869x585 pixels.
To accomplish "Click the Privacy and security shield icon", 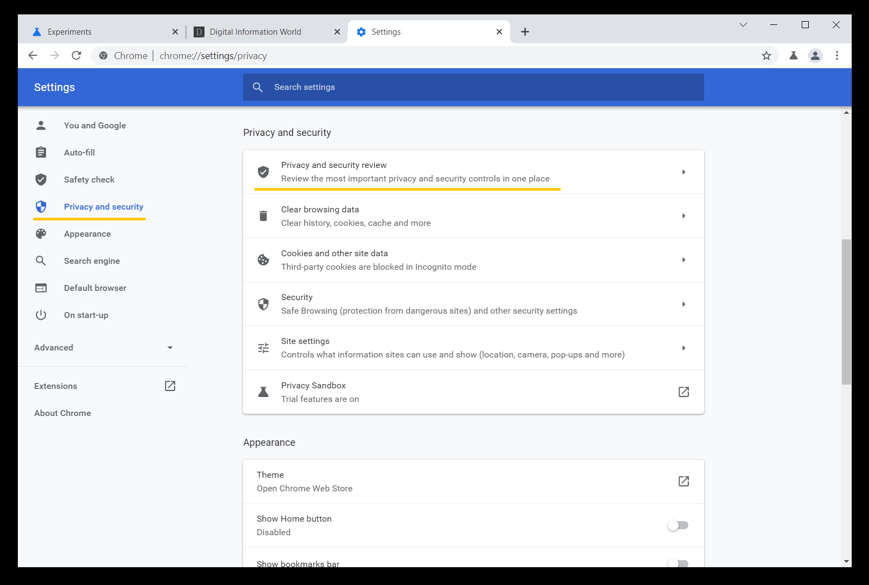I will tap(41, 206).
